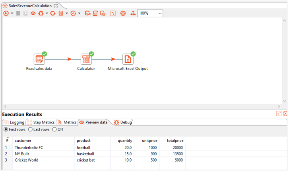Select the Last rows radio button
The width and height of the screenshot is (289, 179).
pos(31,129)
